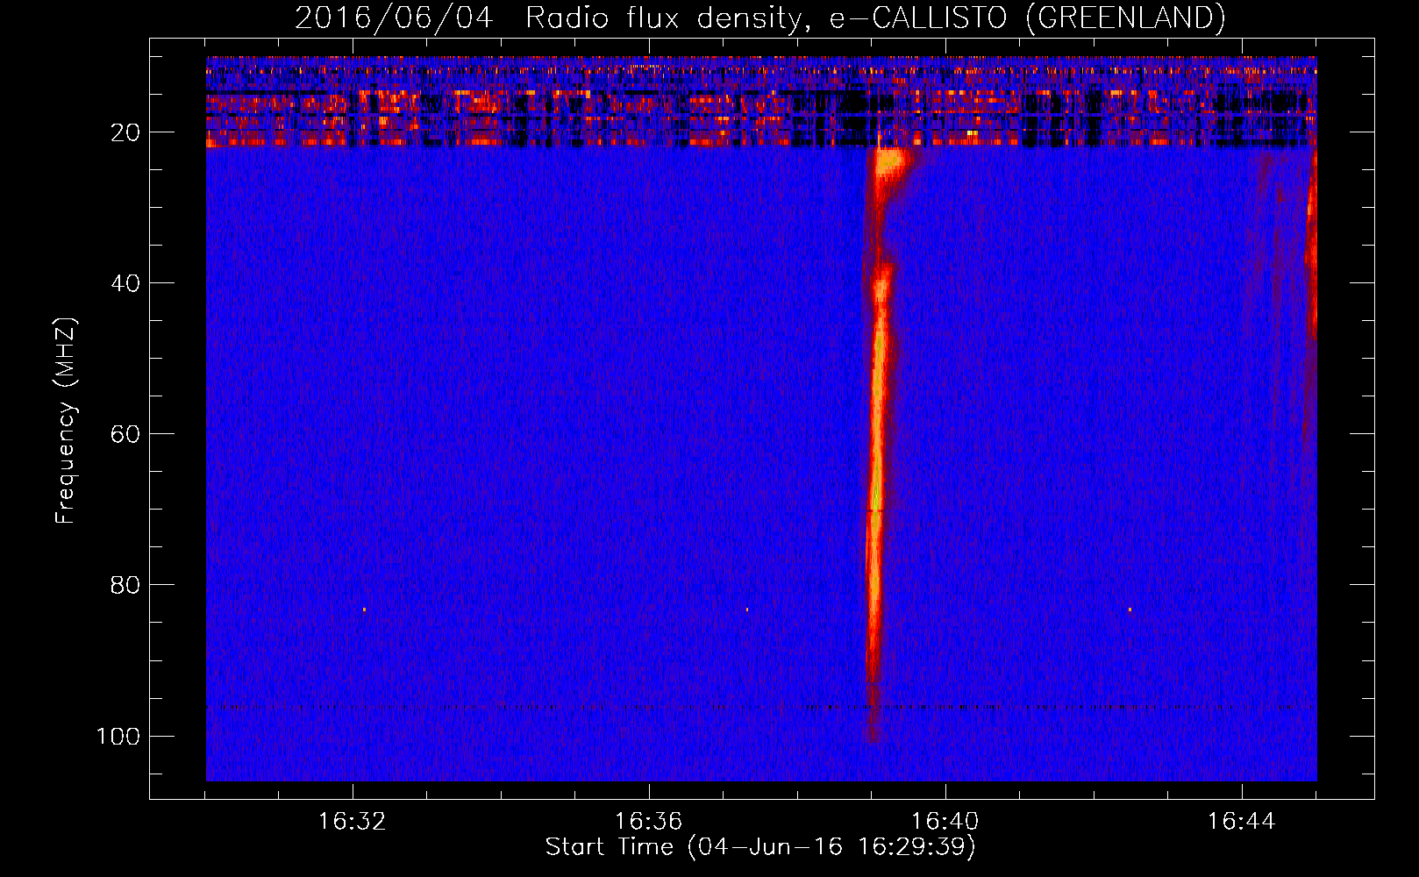Click the 16:32 time tick label

pos(353,822)
